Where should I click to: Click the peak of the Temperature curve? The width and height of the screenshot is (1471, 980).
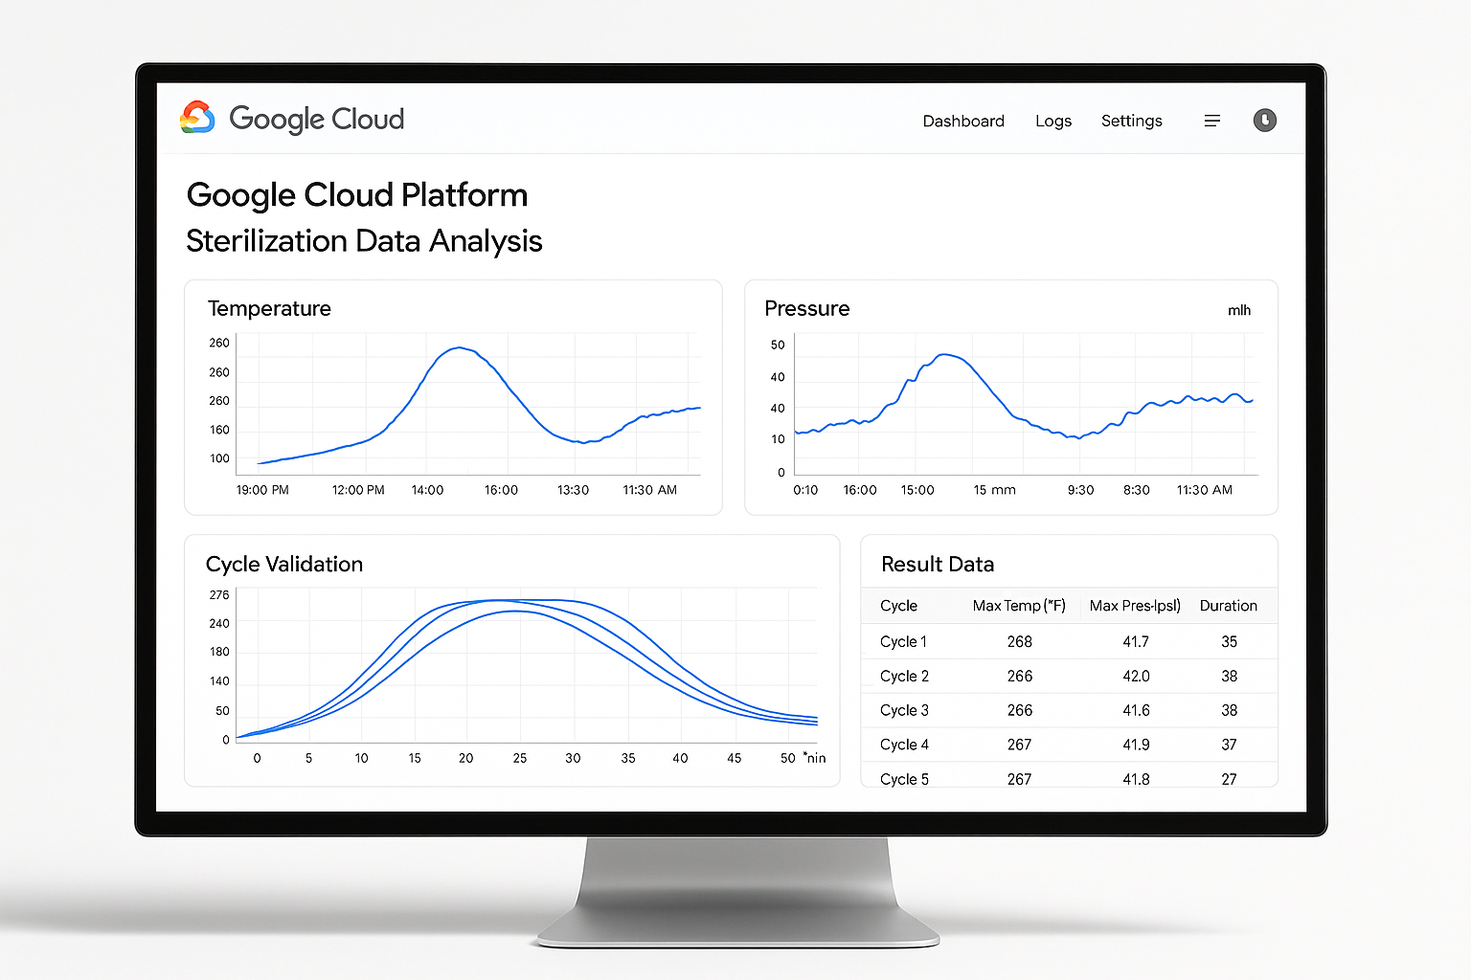pyautogui.click(x=460, y=347)
